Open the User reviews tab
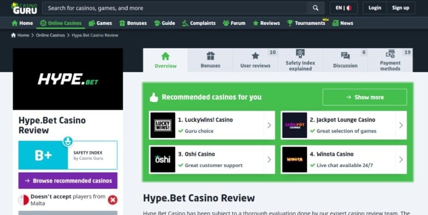428x215 pixels. pyautogui.click(x=255, y=60)
